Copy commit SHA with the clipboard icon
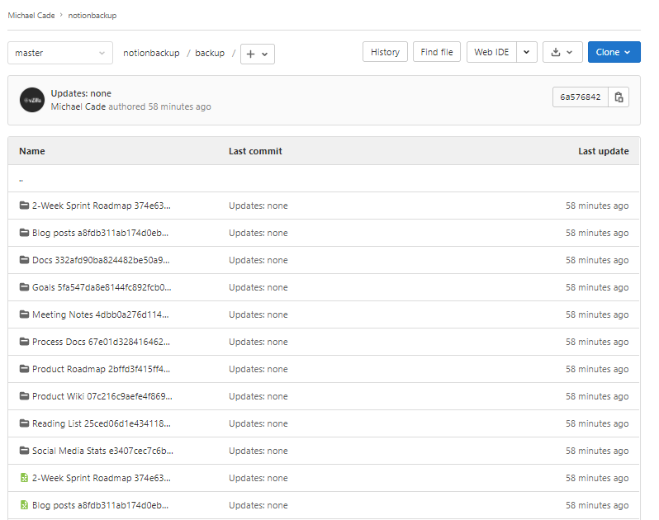The image size is (659, 520). [619, 97]
